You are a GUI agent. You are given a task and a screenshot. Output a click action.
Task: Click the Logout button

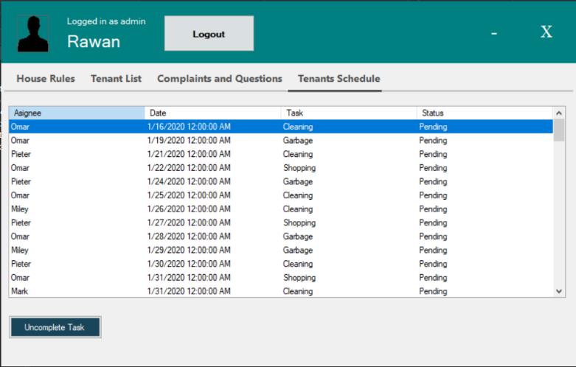[209, 33]
